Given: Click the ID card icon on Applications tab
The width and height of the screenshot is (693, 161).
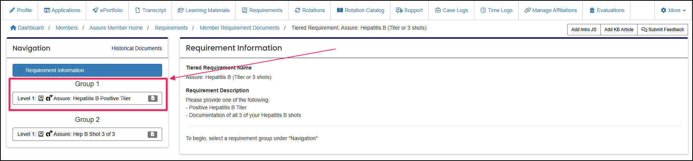Looking at the screenshot, I should [x=47, y=10].
